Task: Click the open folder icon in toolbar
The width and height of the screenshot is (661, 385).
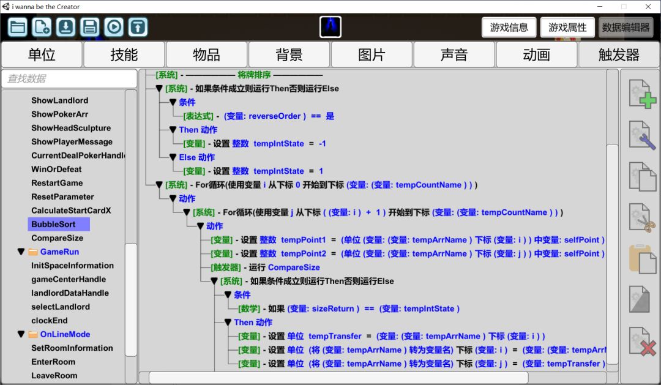Action: coord(18,27)
